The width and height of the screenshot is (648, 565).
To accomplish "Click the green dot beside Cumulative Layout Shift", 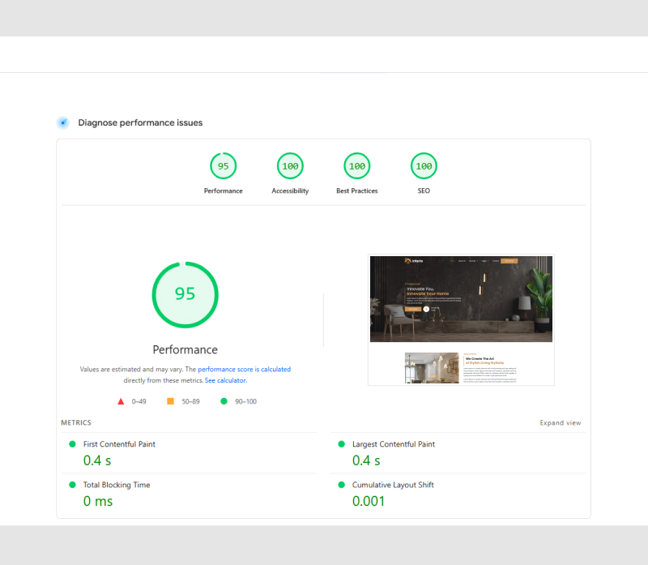I will (x=341, y=485).
